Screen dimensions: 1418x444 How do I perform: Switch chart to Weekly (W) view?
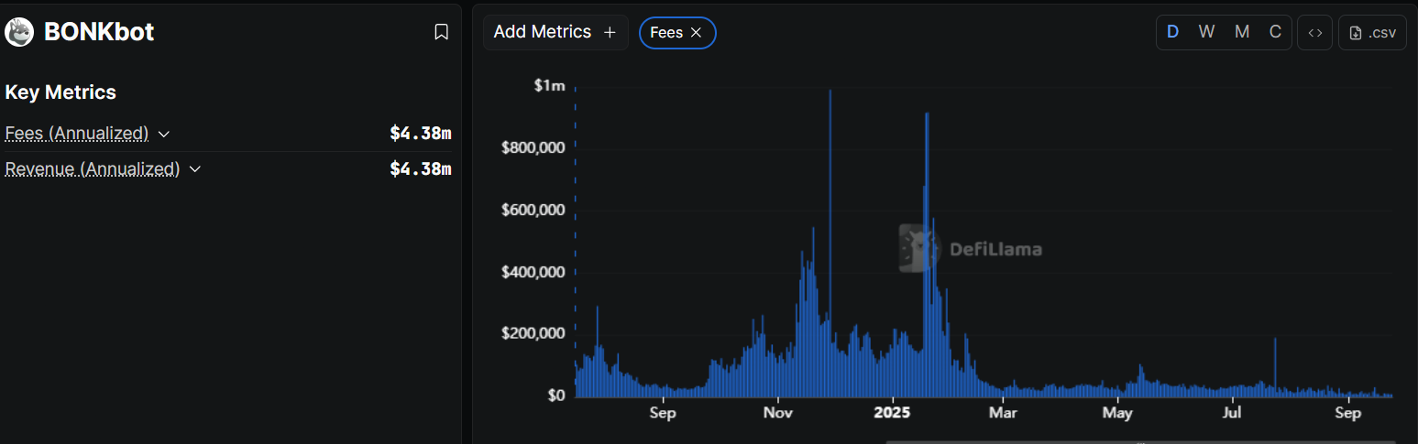pyautogui.click(x=1206, y=32)
